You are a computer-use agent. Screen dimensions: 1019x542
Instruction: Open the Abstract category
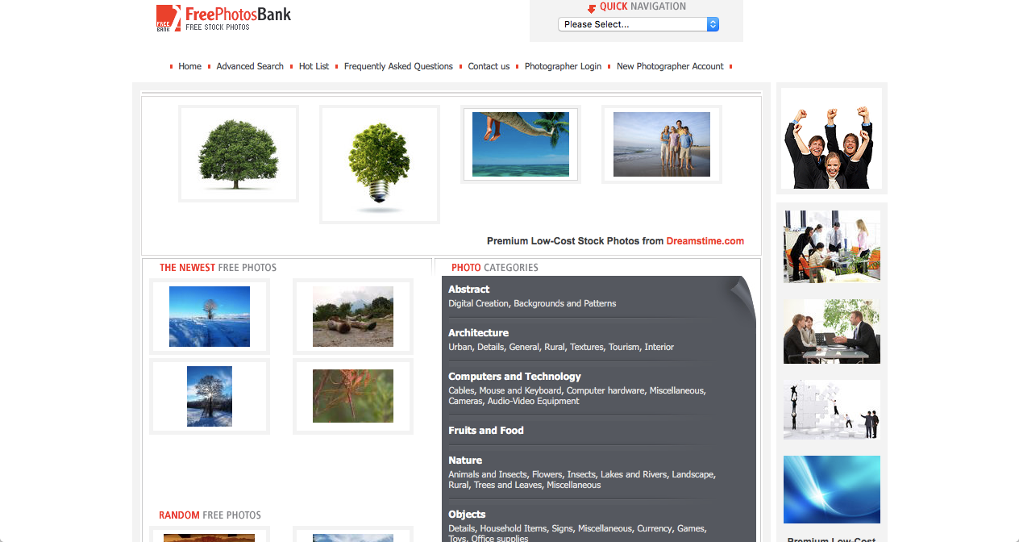pos(468,289)
